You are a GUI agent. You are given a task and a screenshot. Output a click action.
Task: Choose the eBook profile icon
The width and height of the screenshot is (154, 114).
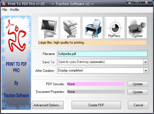(70, 27)
